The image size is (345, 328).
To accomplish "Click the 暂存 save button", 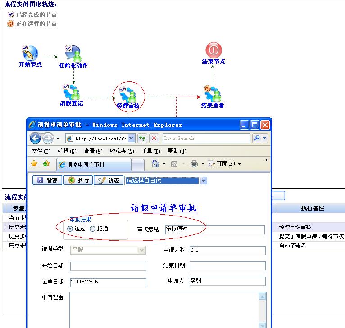I will 47,180.
